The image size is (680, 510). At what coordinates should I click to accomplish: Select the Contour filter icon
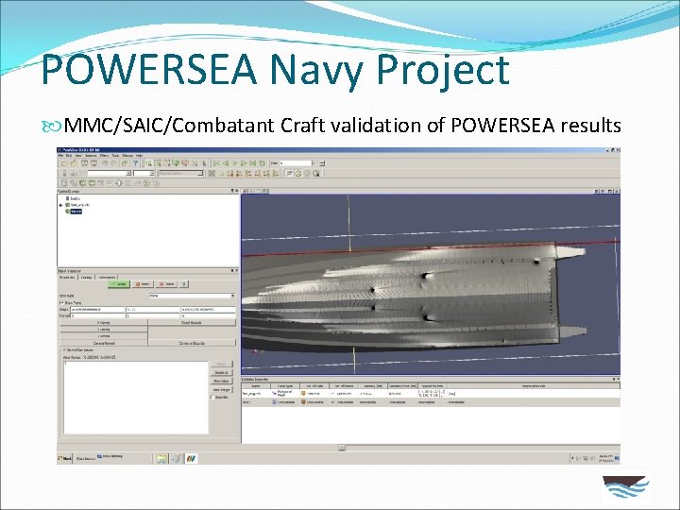(x=74, y=183)
